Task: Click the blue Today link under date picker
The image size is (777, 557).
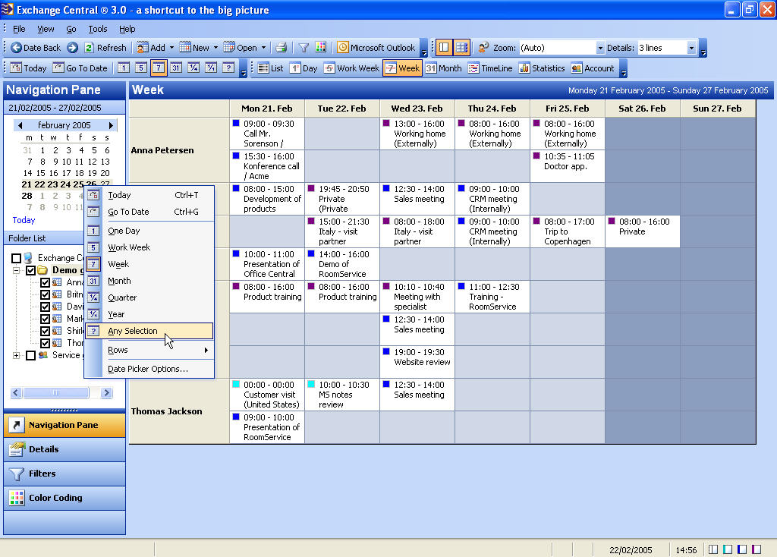Action: click(x=24, y=220)
